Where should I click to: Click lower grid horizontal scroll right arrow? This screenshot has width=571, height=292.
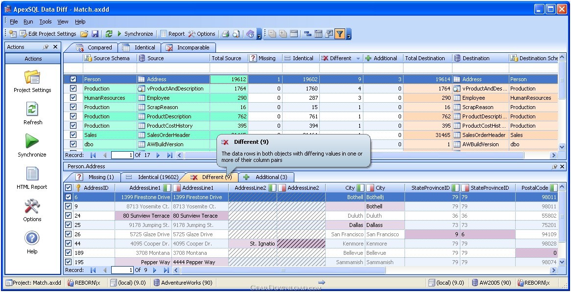click(554, 270)
